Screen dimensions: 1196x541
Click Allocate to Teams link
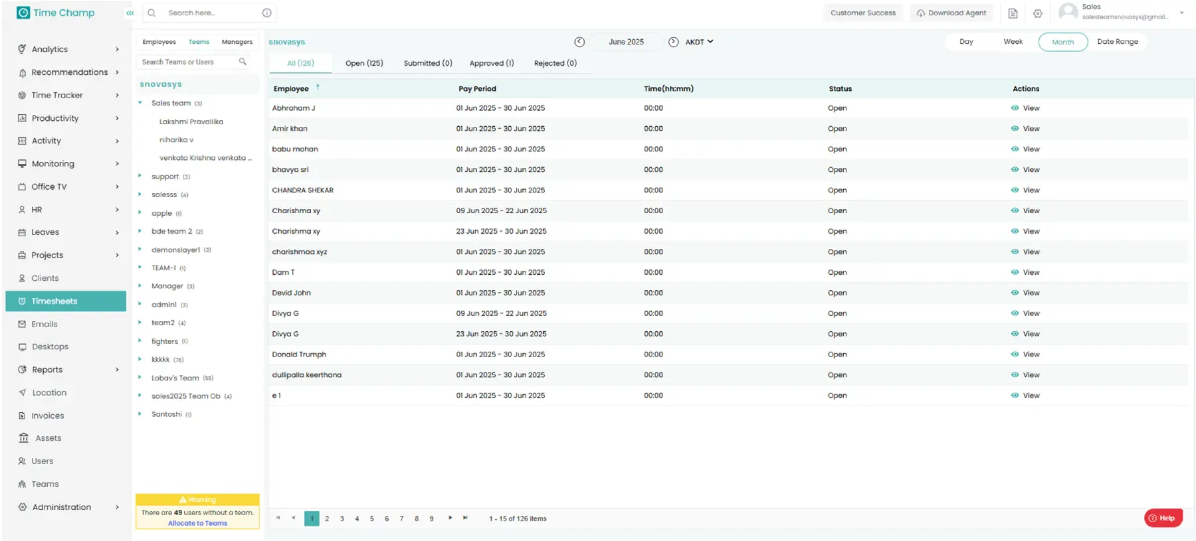[x=197, y=523]
